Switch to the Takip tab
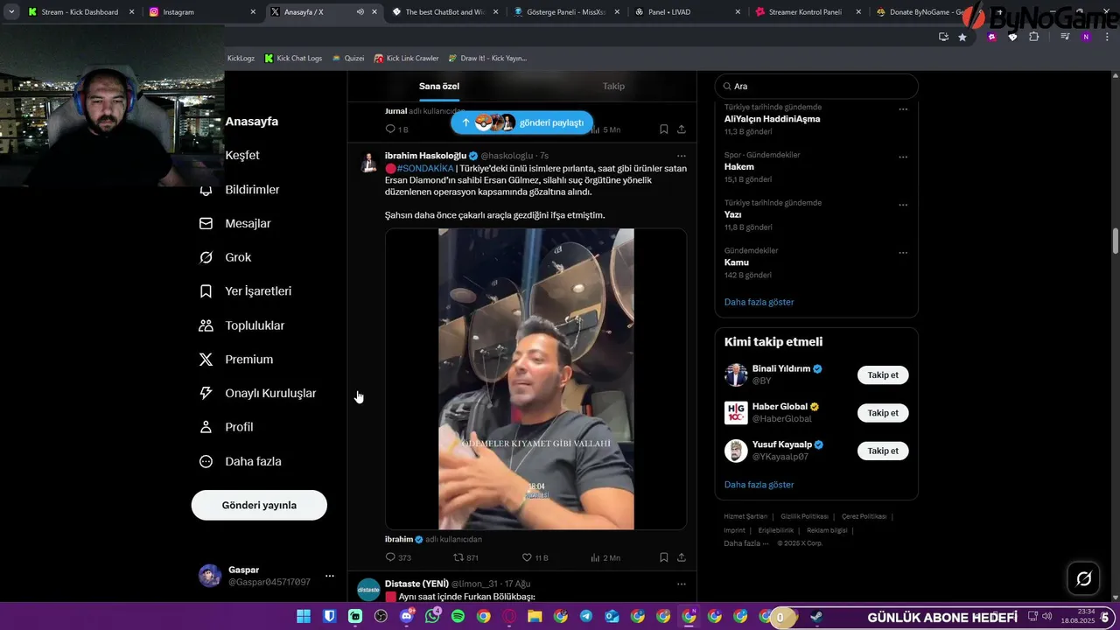 coord(613,86)
